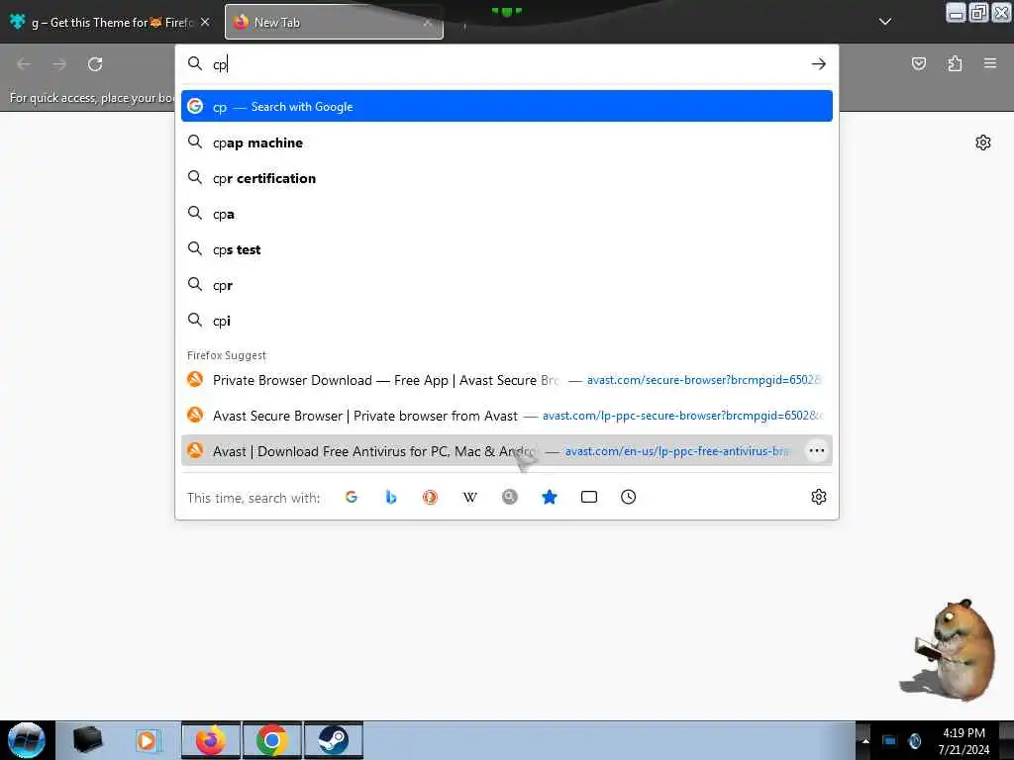Show hidden system tray icons arrow
Viewport: 1014px width, 760px height.
pos(865,740)
